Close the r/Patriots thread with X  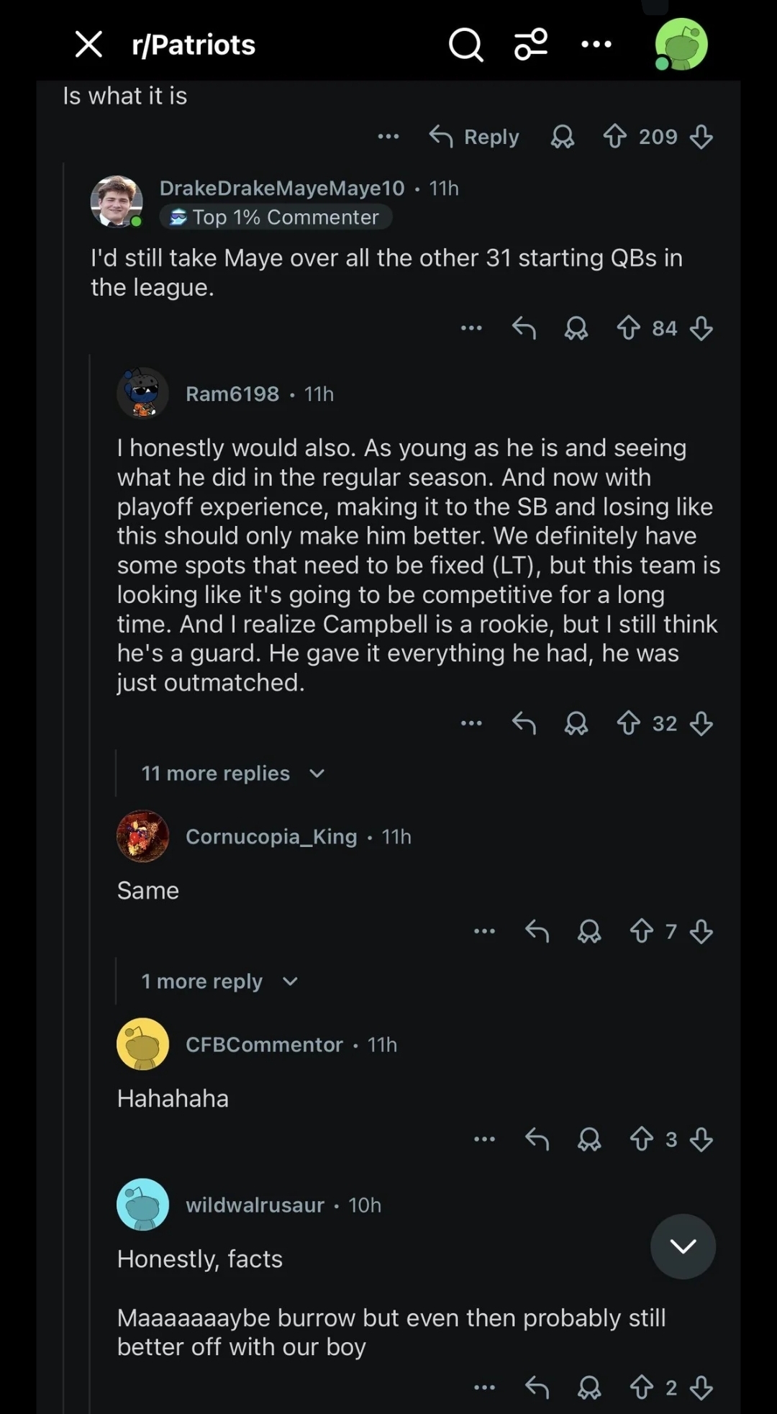pos(88,45)
